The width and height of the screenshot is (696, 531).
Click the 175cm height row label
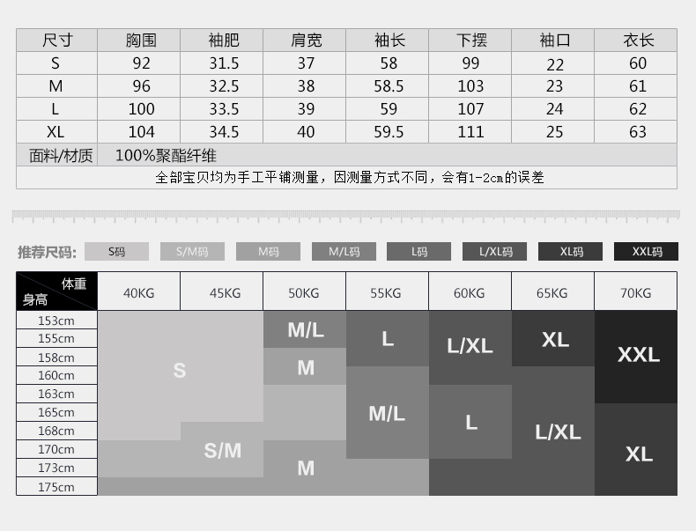coord(56,487)
